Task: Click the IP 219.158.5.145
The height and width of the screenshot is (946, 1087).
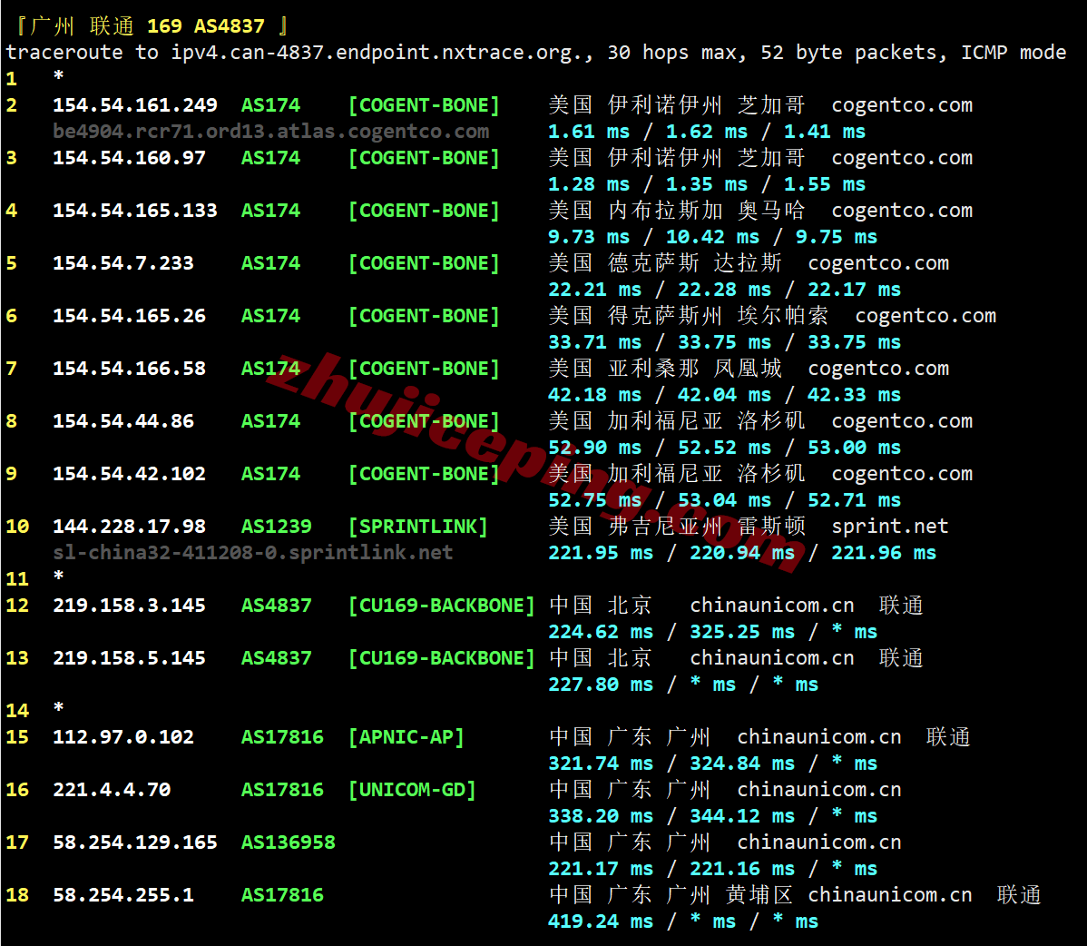Action: point(129,658)
